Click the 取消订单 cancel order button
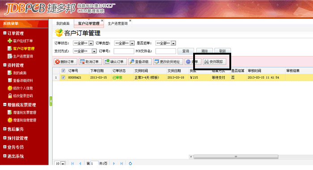The width and height of the screenshot is (313, 170). click(x=90, y=62)
